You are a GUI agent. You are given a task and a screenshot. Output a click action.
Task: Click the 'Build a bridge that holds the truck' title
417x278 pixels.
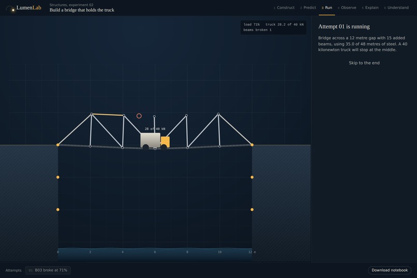coord(82,10)
